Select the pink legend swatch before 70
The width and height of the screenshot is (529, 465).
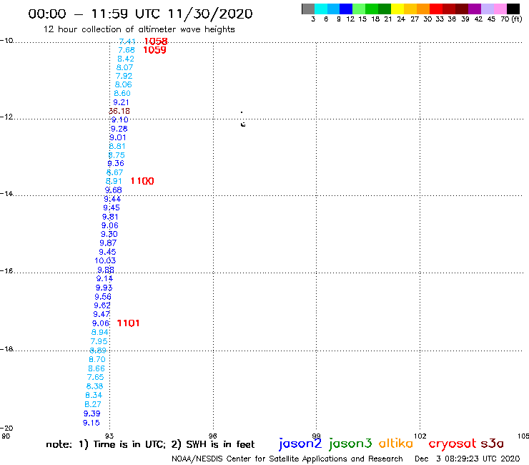pyautogui.click(x=500, y=9)
